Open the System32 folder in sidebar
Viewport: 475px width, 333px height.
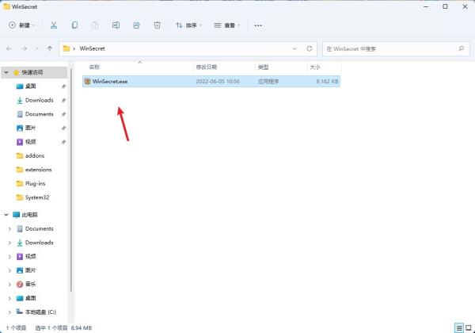[39, 197]
